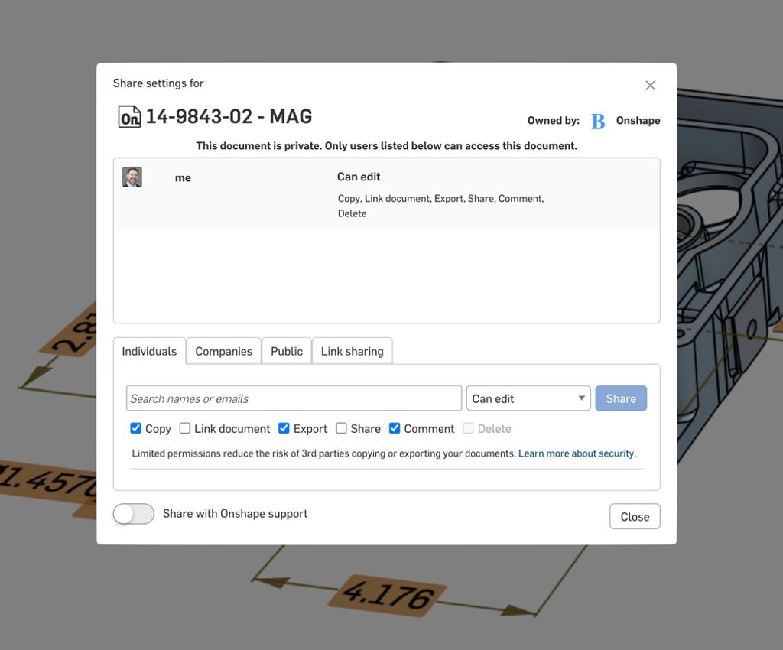Screen dimensions: 783x650
Task: Toggle 'Share with Onshape support'
Action: [x=133, y=513]
